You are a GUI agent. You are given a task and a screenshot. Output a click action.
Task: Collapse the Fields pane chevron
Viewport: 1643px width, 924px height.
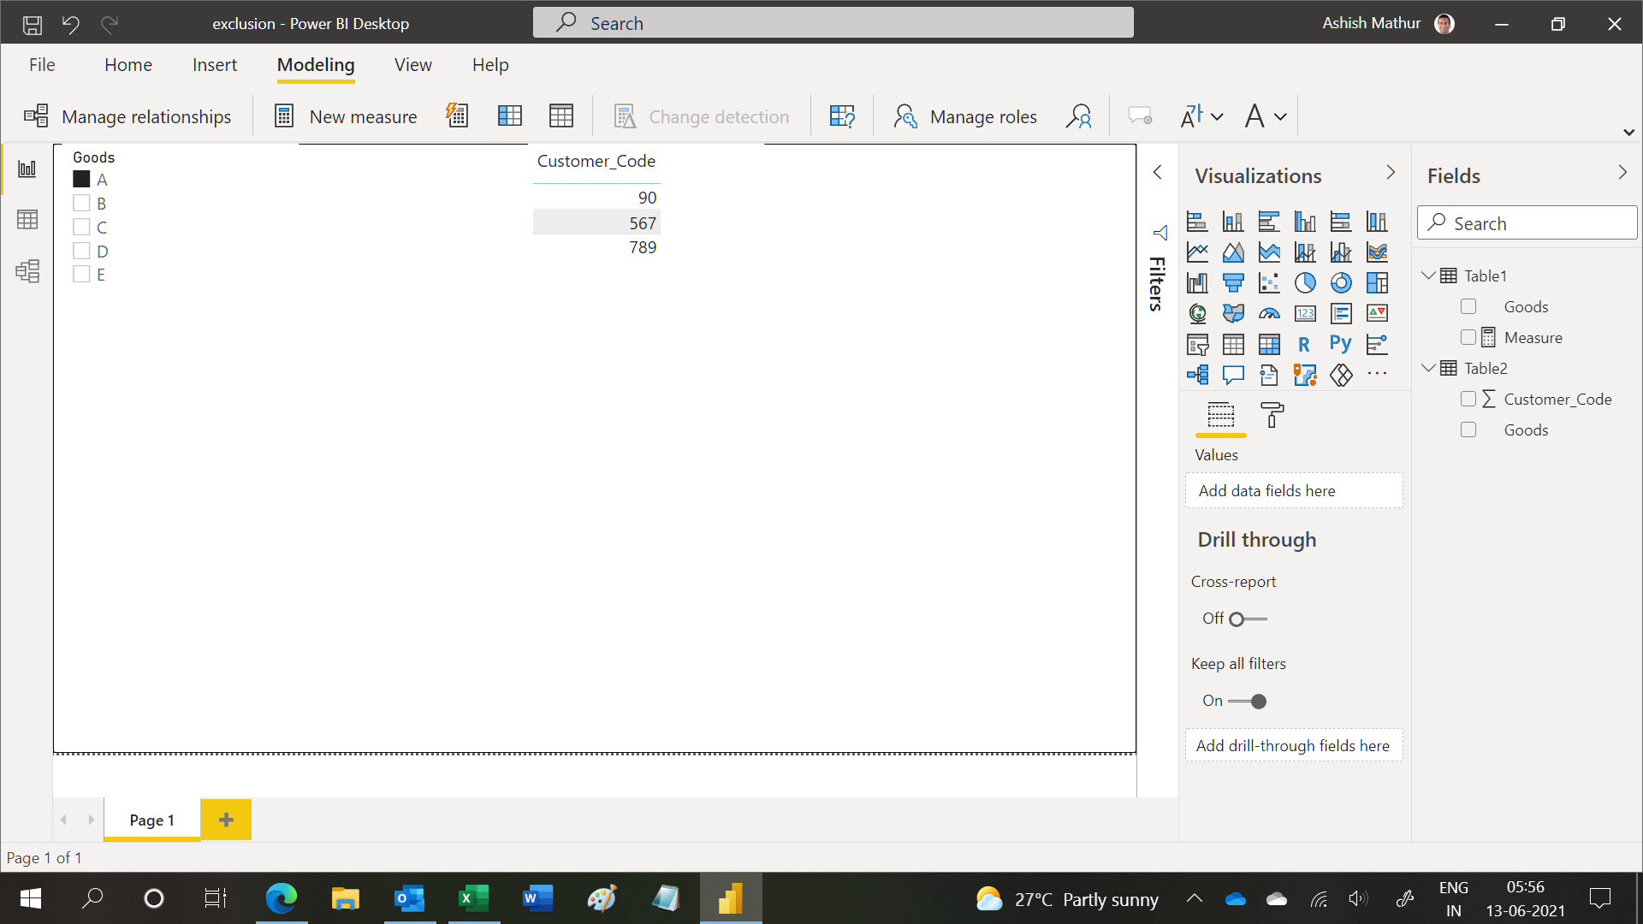(x=1622, y=173)
